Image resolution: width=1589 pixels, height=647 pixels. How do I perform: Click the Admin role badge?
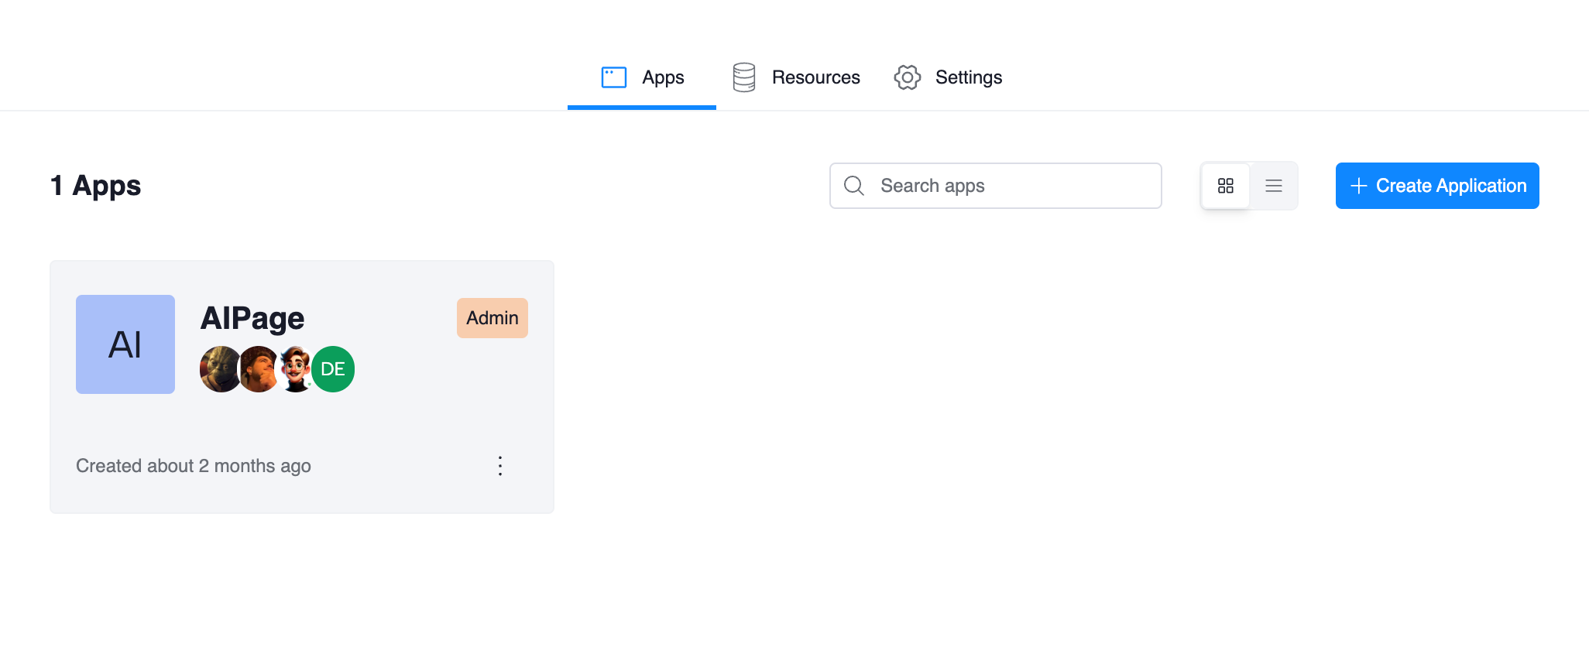[x=492, y=318]
